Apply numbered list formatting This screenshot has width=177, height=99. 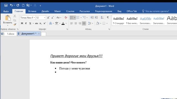pos(78,18)
